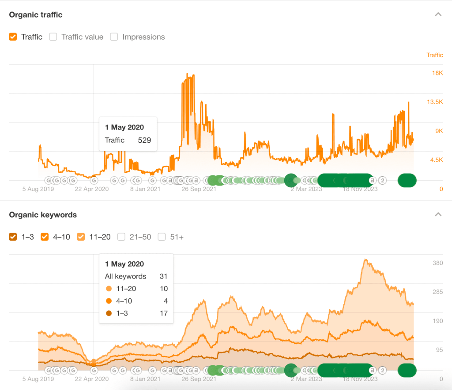Click the 'a' marker on keywords chart timeline
Screen dimensions: 452x390
(372, 370)
